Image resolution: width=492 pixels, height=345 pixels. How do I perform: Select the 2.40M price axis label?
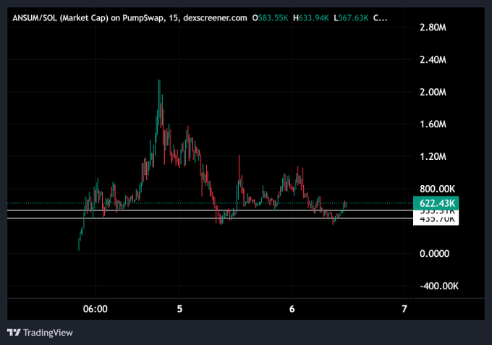click(433, 59)
